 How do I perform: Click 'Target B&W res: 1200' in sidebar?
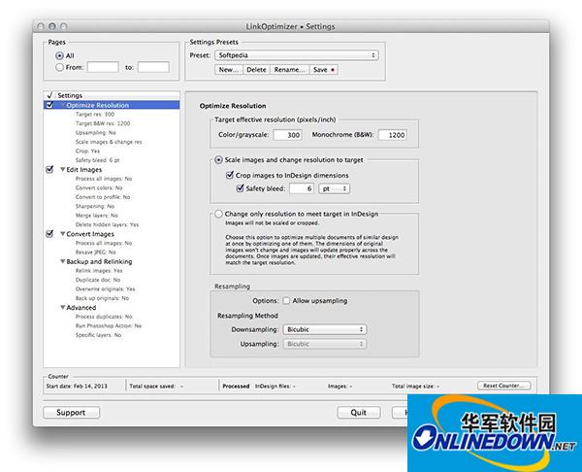coord(103,123)
